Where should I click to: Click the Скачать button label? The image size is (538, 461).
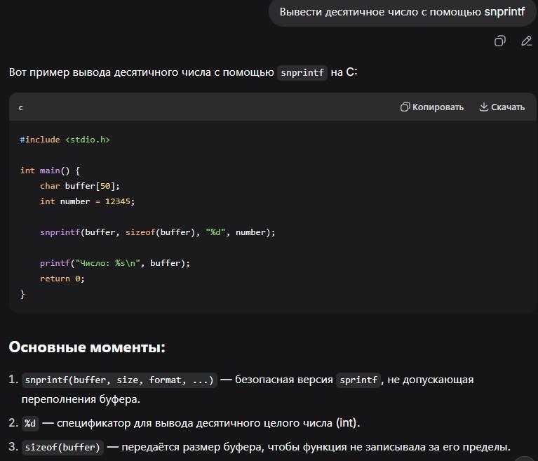(508, 107)
